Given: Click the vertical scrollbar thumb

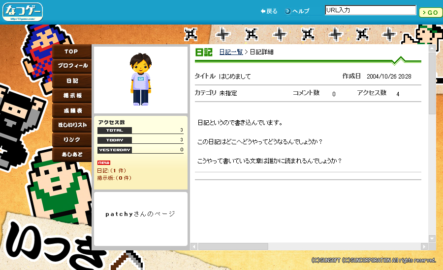Looking at the screenshot, I should click(432, 83).
